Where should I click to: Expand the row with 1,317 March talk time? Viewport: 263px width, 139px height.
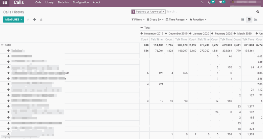click(8, 106)
